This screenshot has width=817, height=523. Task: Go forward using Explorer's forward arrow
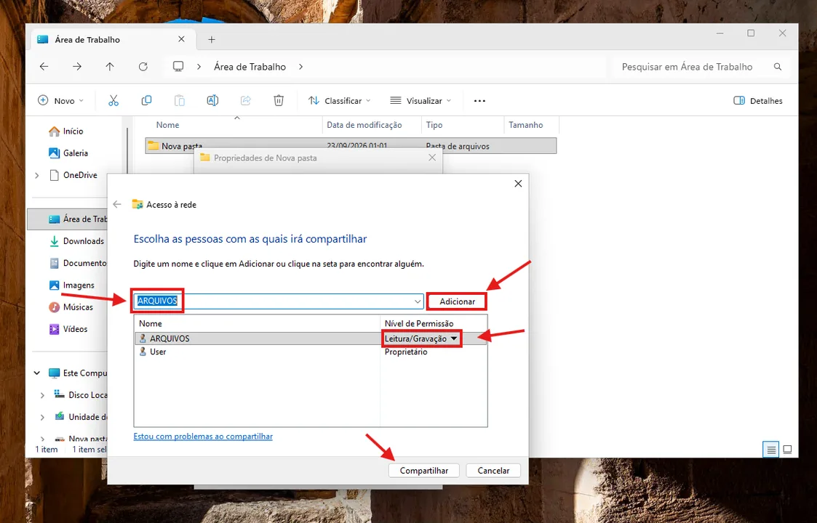coord(77,67)
